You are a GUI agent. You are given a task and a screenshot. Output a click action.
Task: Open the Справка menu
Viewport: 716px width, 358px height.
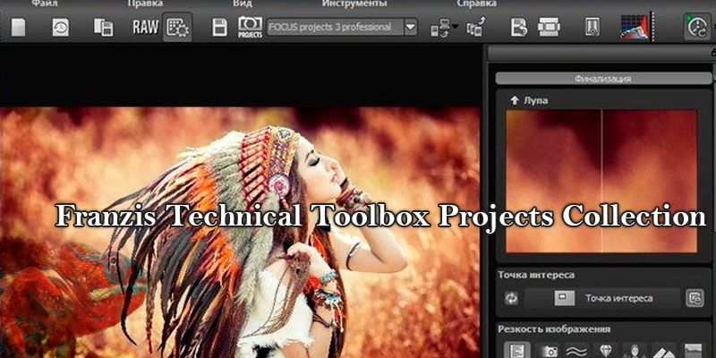(477, 4)
